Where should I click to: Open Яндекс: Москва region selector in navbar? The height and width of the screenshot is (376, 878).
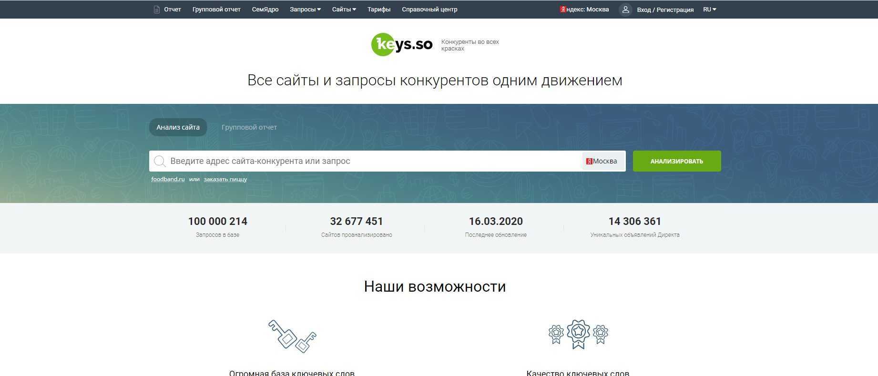point(584,10)
